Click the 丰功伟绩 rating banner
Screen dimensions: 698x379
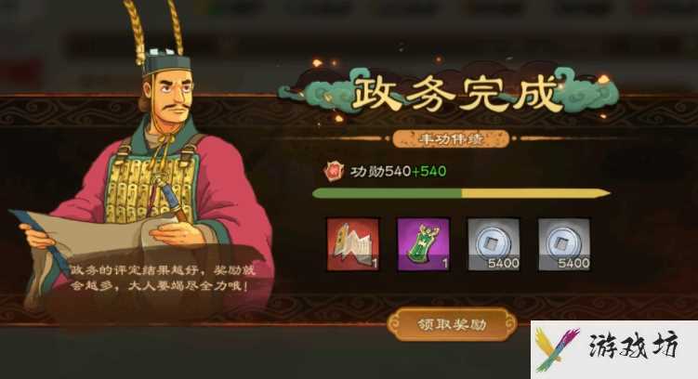(451, 138)
